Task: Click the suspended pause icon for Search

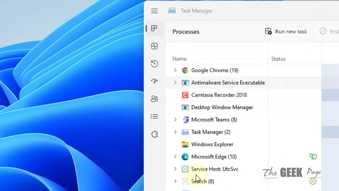Action: (313, 181)
